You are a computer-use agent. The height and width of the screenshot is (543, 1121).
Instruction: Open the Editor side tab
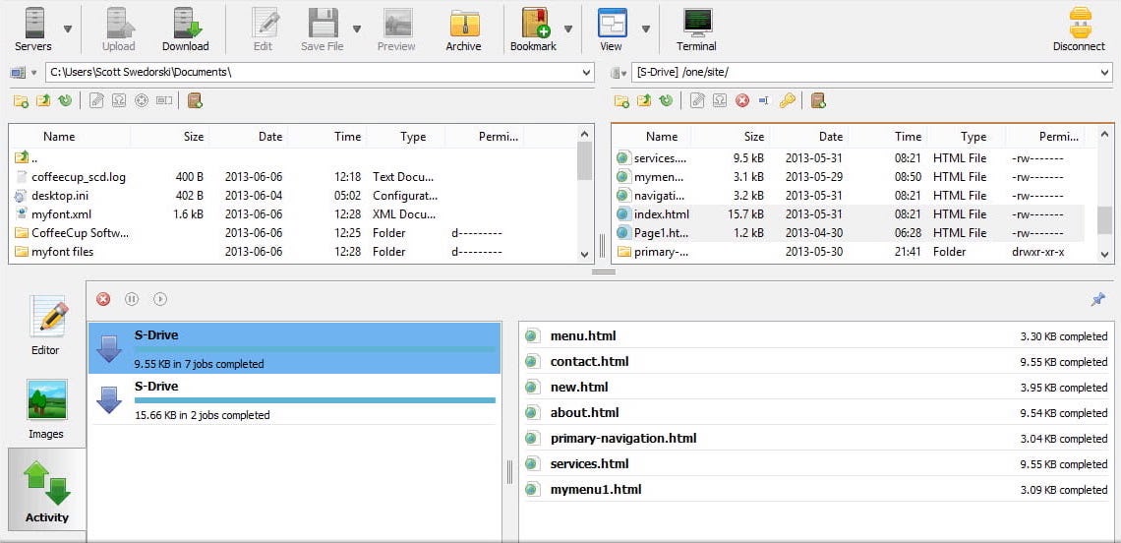point(46,326)
